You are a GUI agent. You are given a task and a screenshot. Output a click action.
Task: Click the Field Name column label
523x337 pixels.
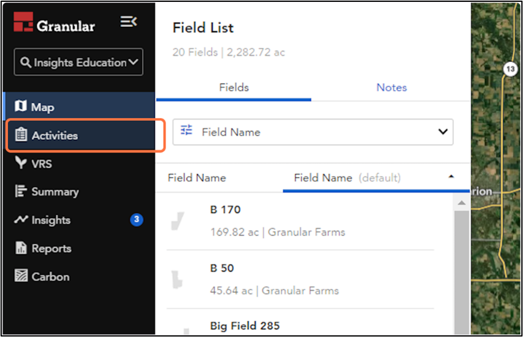[x=197, y=178]
